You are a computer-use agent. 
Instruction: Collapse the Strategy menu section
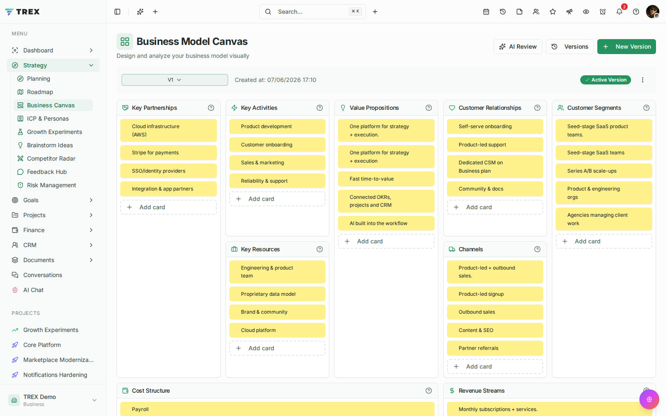tap(91, 65)
